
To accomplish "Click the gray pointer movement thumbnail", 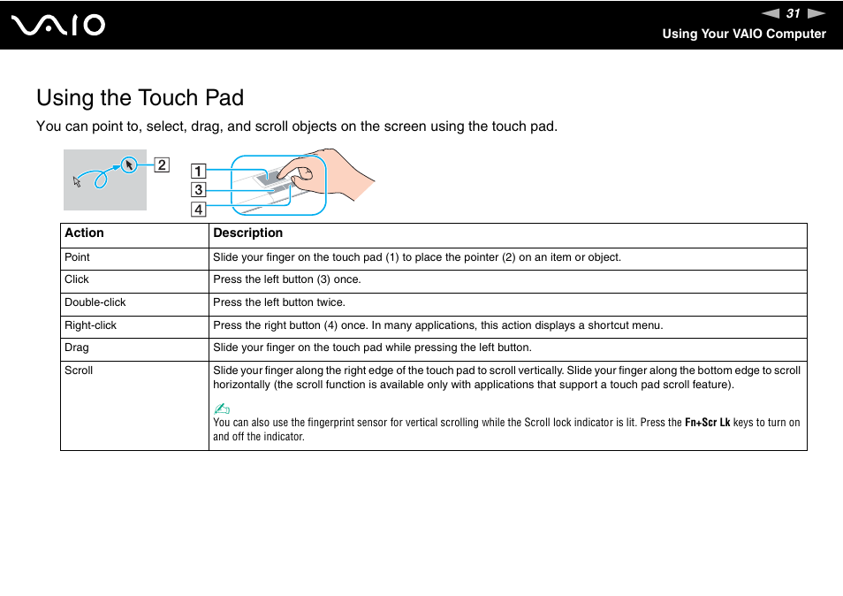I will [105, 180].
